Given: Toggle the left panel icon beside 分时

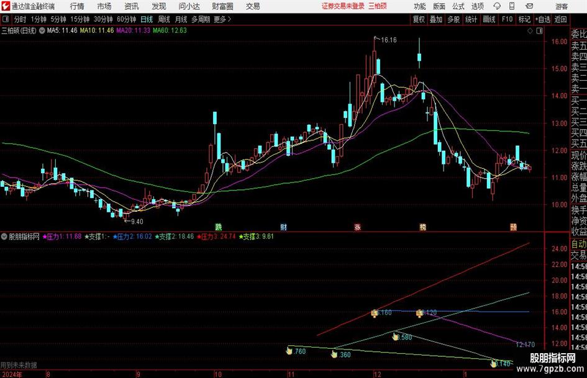Looking at the screenshot, I should click(5, 19).
